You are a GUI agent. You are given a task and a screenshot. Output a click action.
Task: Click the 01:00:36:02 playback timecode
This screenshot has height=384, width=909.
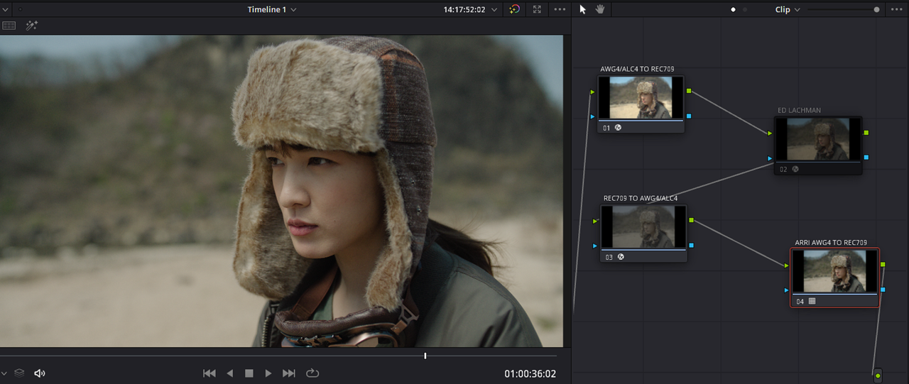530,373
